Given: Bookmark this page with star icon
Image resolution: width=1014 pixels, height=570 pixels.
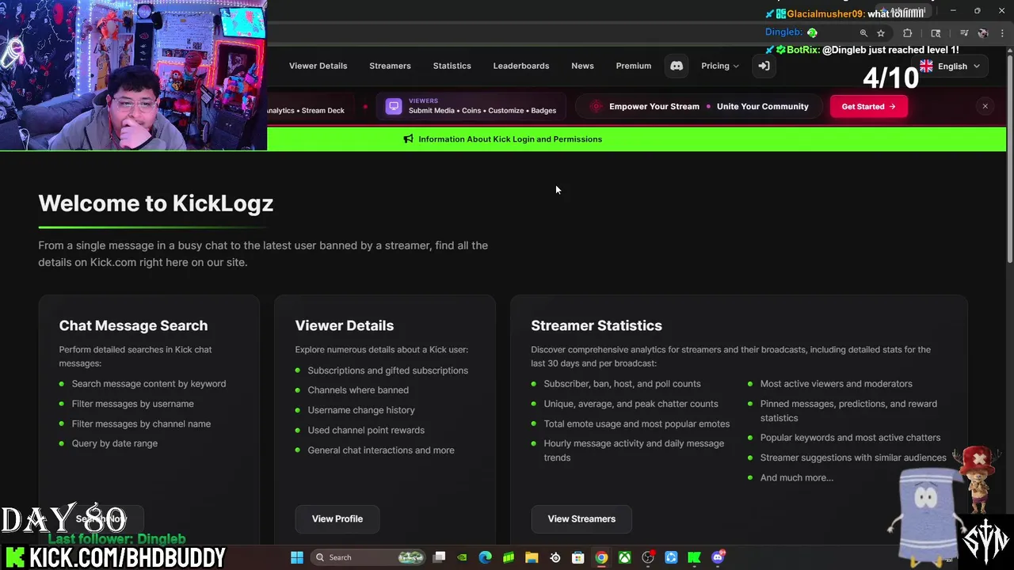Looking at the screenshot, I should click(x=881, y=33).
